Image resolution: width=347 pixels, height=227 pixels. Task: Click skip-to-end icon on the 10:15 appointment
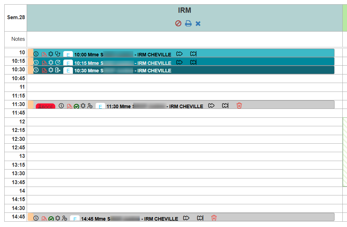pyautogui.click(x=193, y=62)
